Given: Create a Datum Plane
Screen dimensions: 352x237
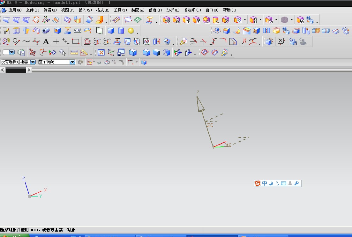Looking at the screenshot, I should pos(99,31).
